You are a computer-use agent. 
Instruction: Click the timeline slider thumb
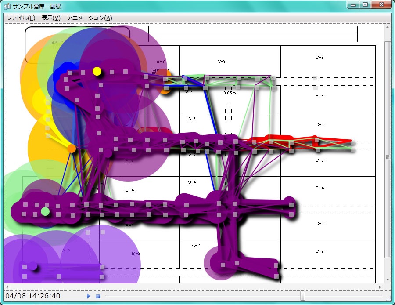(302, 296)
